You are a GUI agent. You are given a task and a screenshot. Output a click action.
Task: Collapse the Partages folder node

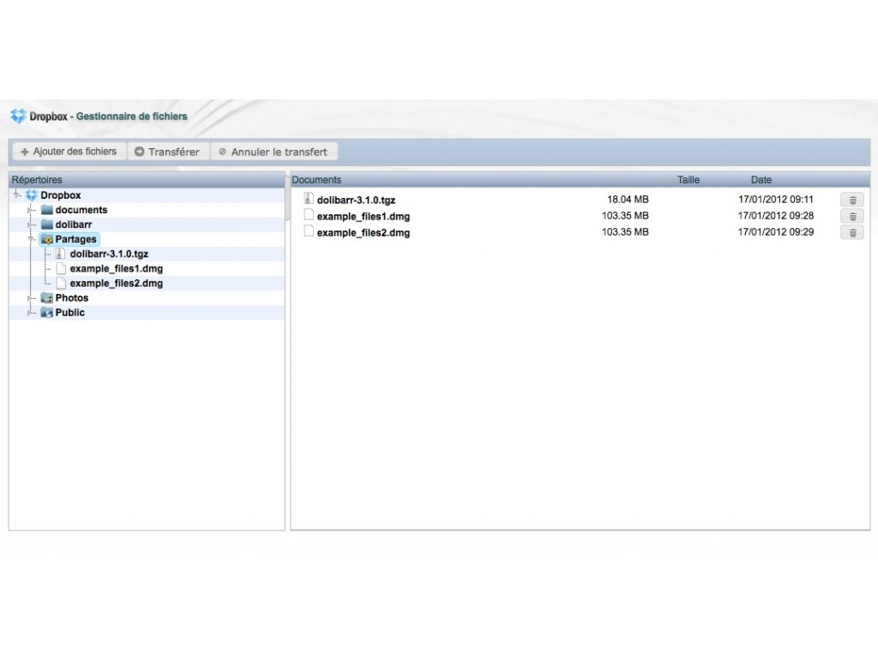click(32, 239)
